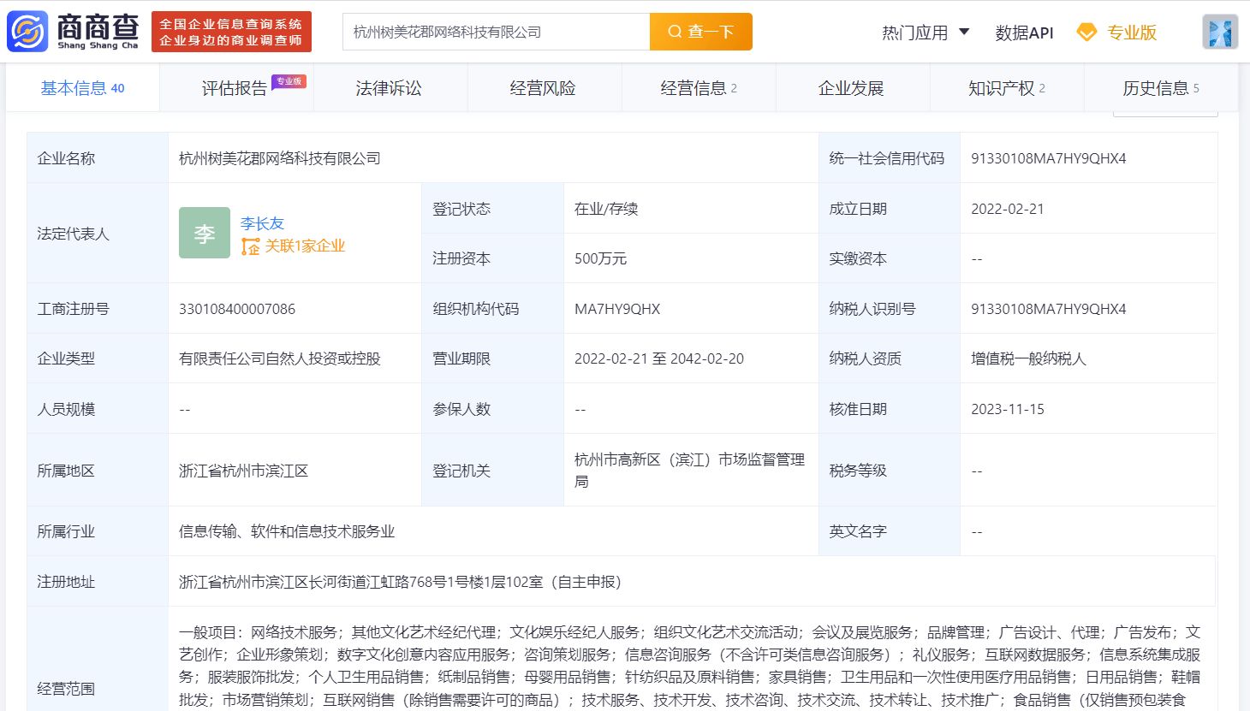The image size is (1250, 711).
Task: Click the red 全国企业信息查询系统 banner
Action: 231,33
